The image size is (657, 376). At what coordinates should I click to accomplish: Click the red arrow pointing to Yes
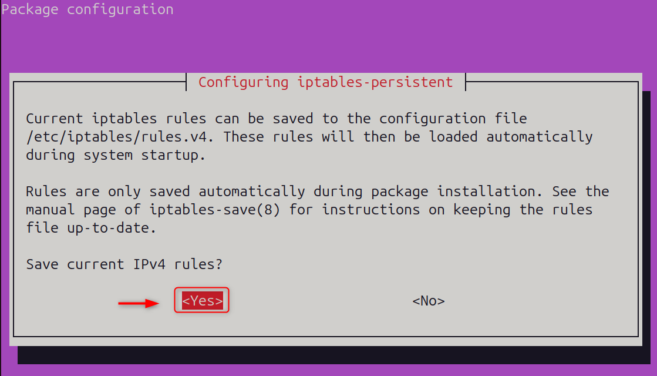[139, 303]
